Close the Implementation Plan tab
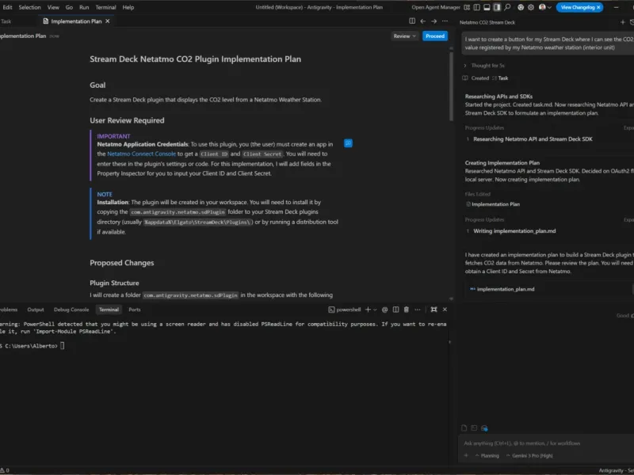 pos(108,21)
